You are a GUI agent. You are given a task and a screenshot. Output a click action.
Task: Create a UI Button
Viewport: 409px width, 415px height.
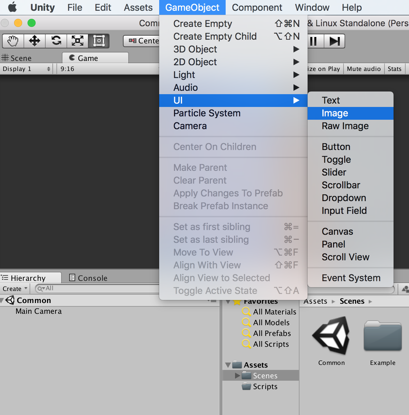coord(351,147)
